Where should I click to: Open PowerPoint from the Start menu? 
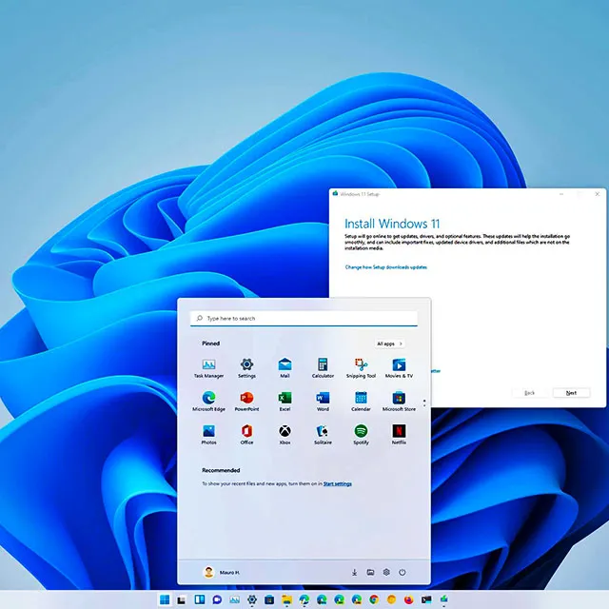pyautogui.click(x=246, y=402)
